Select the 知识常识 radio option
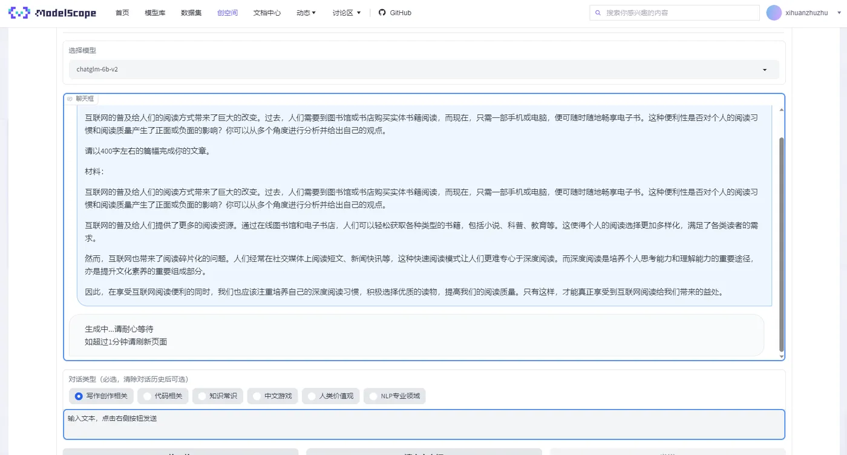 pyautogui.click(x=218, y=396)
